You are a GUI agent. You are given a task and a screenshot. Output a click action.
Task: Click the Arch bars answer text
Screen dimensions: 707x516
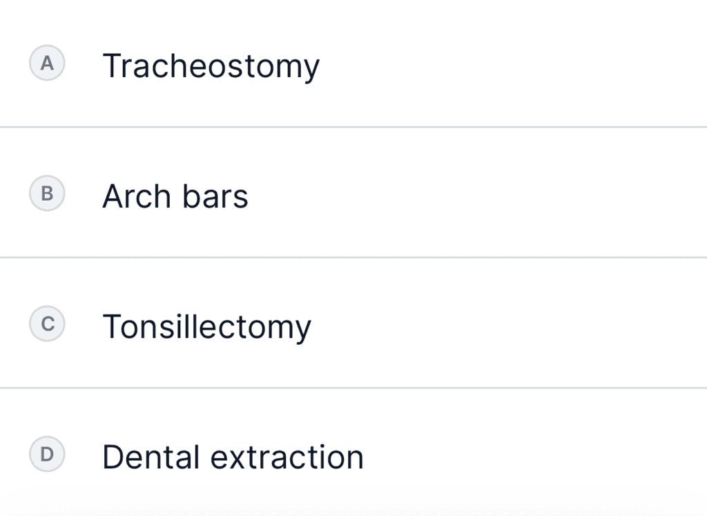(175, 197)
